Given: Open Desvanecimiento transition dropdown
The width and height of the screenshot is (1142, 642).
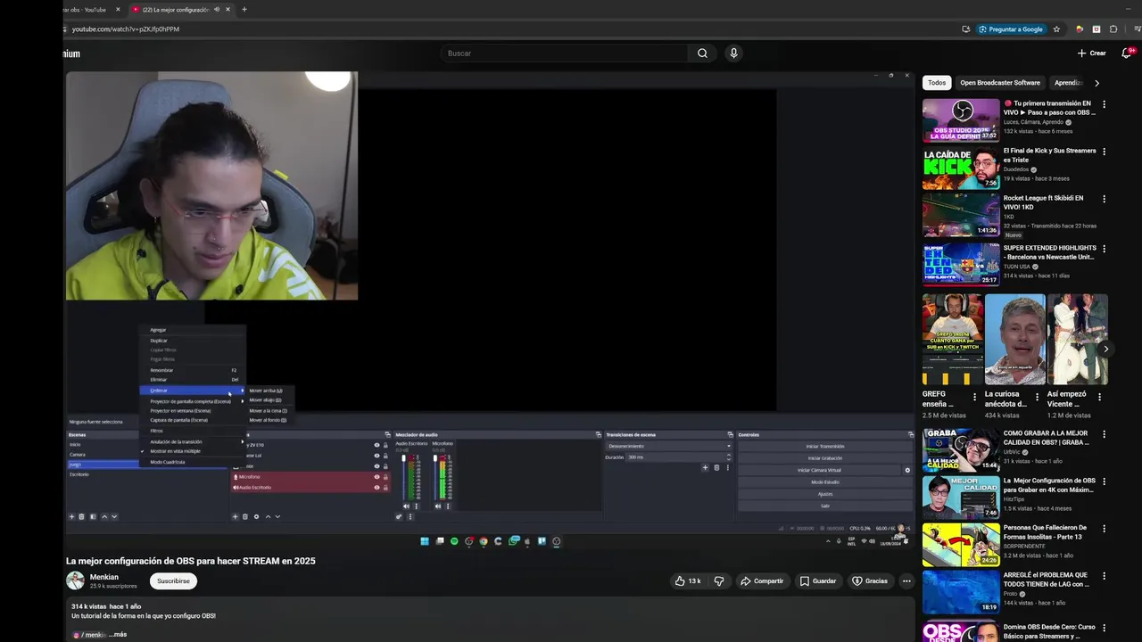Looking at the screenshot, I should pyautogui.click(x=670, y=446).
